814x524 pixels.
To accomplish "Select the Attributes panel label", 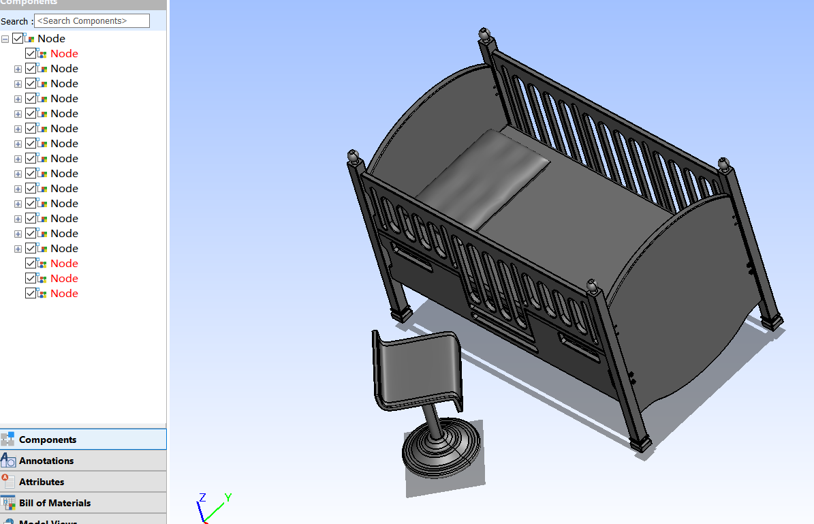I will (42, 482).
